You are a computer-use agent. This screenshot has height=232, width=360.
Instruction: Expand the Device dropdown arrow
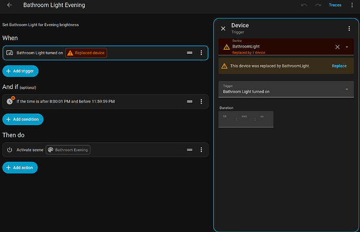[347, 47]
